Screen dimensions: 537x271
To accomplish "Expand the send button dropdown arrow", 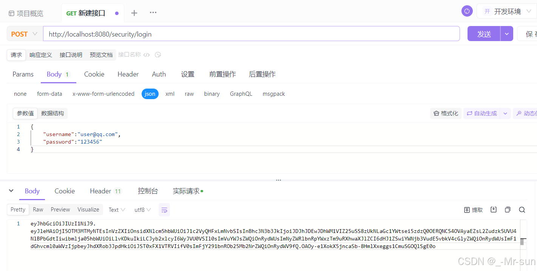I will point(507,34).
